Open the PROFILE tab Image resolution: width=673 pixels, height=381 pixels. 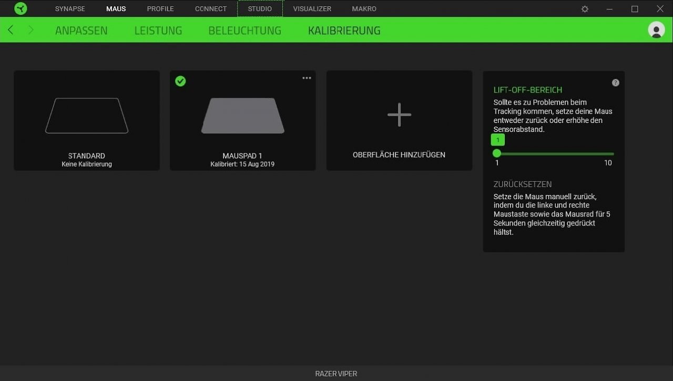coord(160,9)
